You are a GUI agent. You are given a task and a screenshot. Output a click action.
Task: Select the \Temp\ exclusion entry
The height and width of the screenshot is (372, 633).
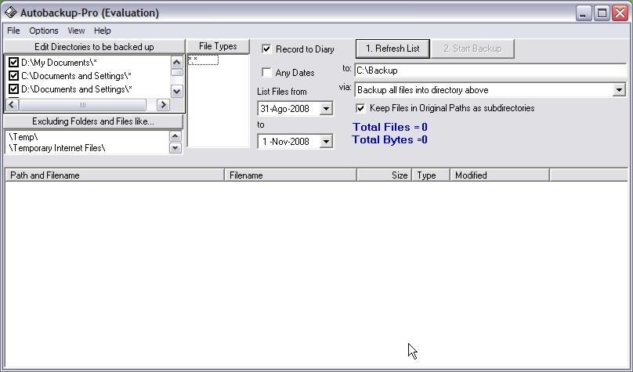click(x=24, y=137)
